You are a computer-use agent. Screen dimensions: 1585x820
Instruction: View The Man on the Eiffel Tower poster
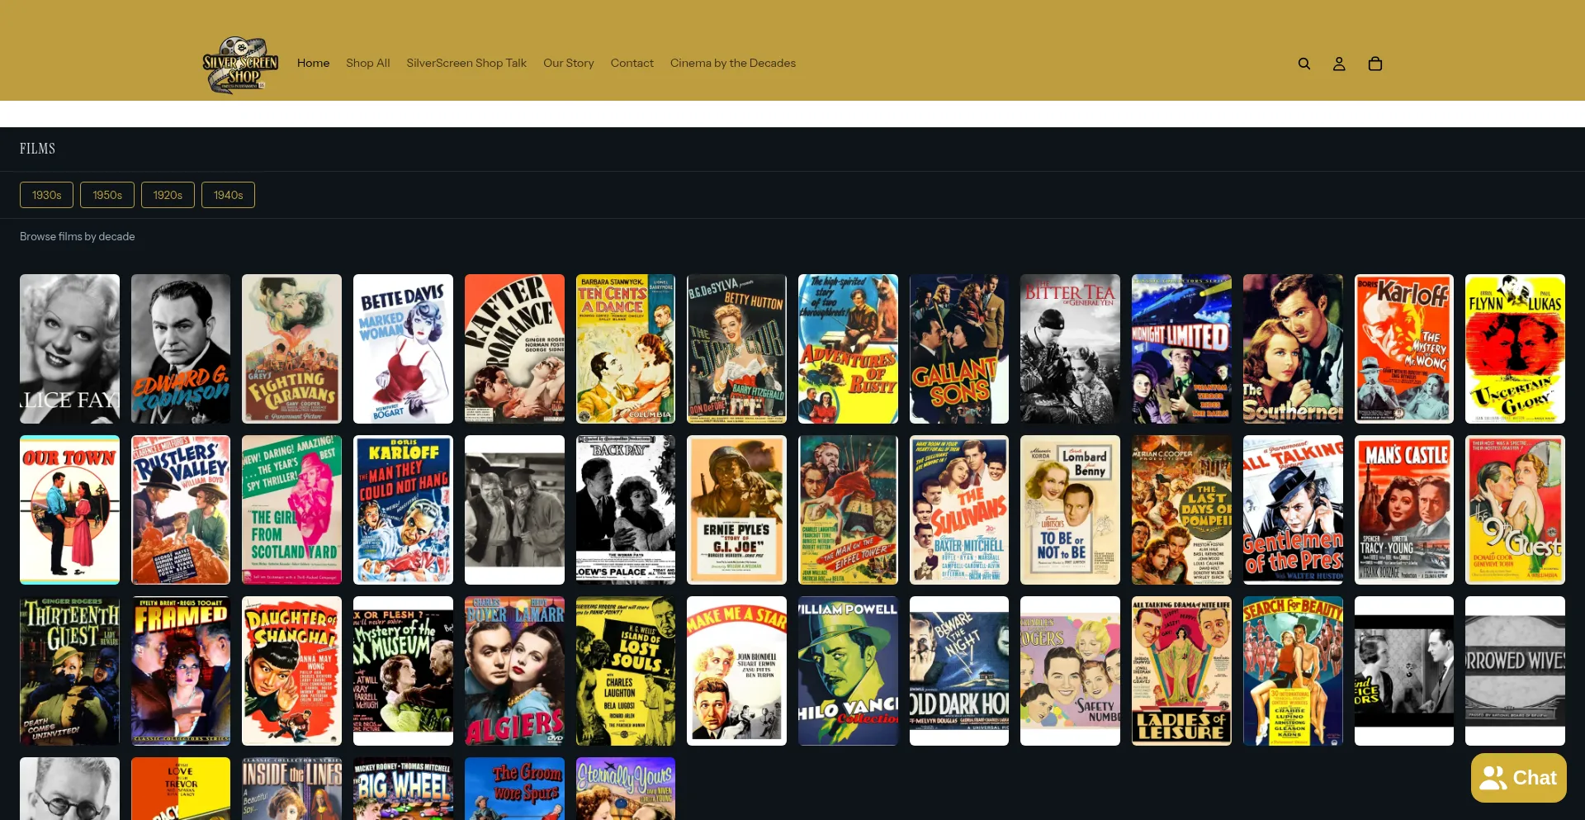point(848,510)
